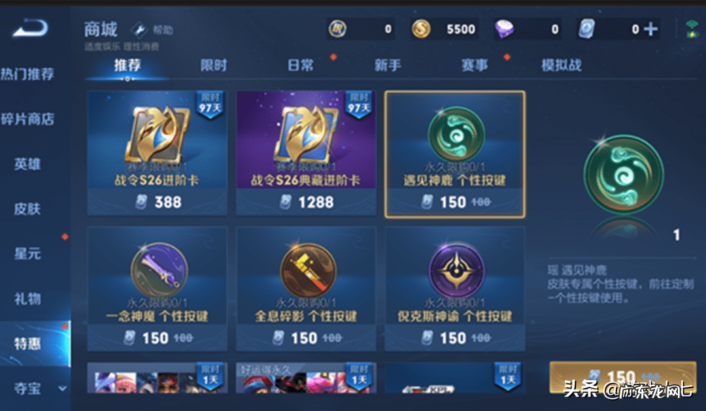Tap the back arrow icon
The height and width of the screenshot is (411, 706).
coord(31,28)
